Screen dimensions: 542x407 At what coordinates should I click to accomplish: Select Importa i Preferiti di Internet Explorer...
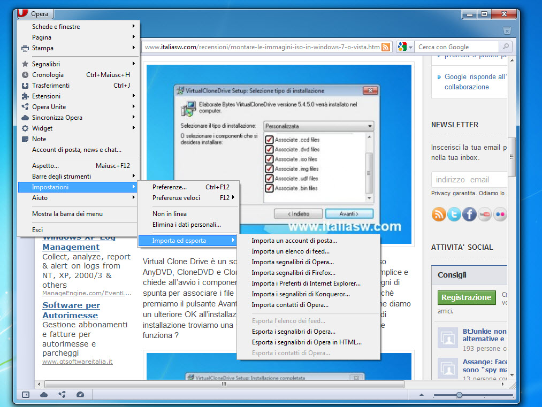tap(308, 283)
